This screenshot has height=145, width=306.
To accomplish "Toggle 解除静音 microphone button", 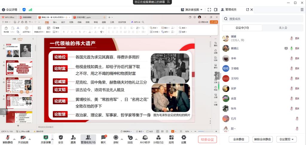I will click(7, 138).
